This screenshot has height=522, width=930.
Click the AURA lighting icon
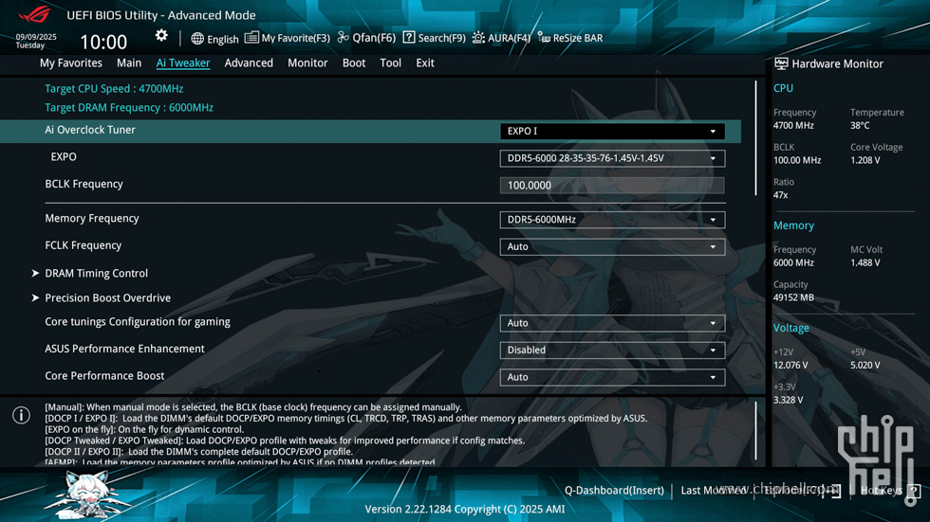(x=478, y=38)
